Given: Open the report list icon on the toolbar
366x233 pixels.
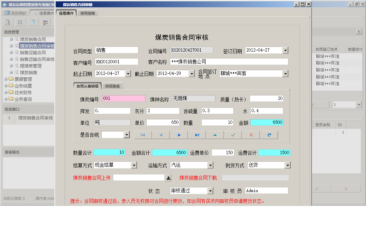Looking at the screenshot, I should [21, 22].
